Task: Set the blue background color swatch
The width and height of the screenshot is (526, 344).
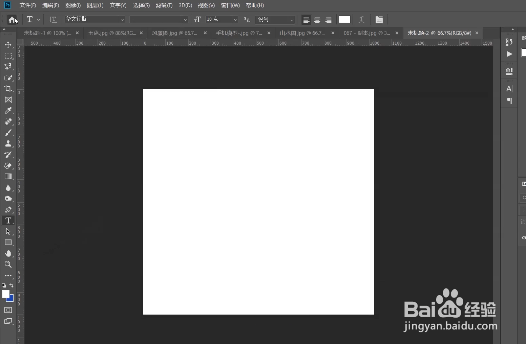Action: click(x=11, y=299)
